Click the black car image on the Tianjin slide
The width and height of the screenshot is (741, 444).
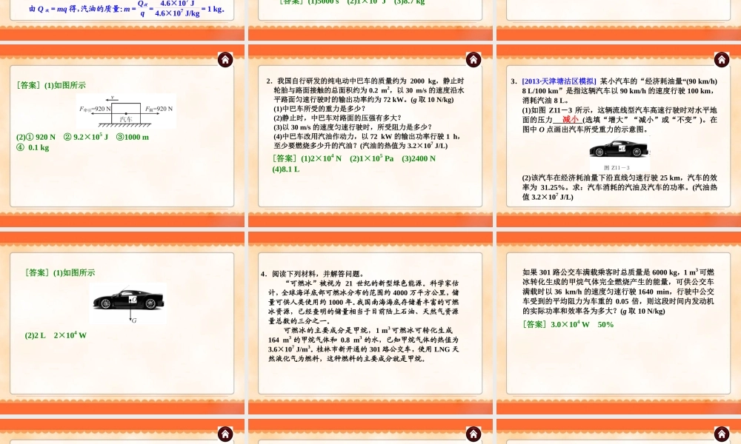(x=620, y=149)
